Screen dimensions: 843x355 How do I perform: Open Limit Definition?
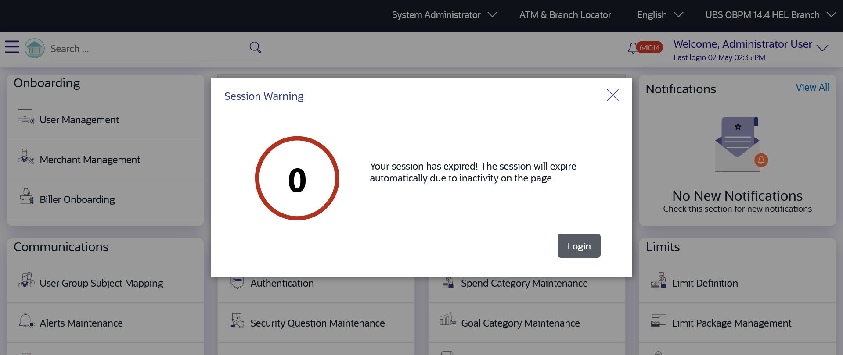[x=705, y=283]
